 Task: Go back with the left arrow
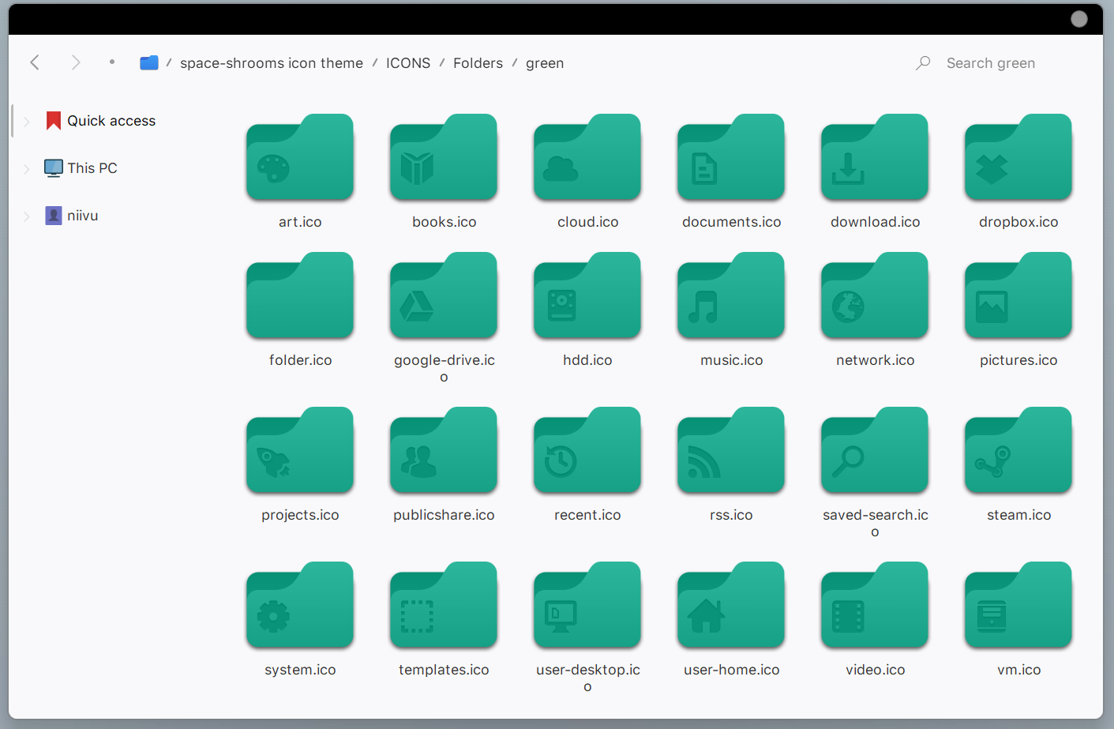[35, 62]
